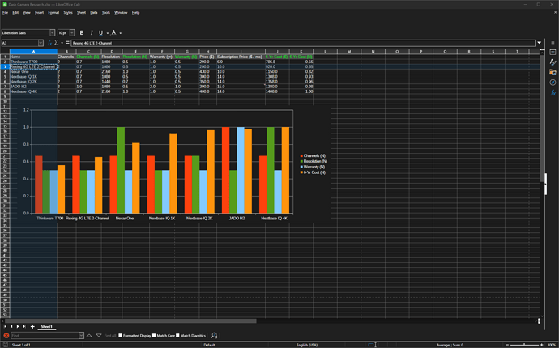This screenshot has height=348, width=559.
Task: Open the sidebar Functions deck
Action: (553, 92)
